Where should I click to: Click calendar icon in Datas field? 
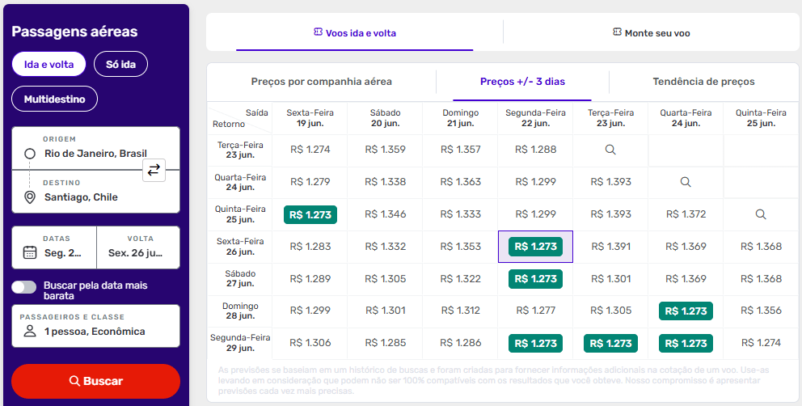tap(30, 252)
